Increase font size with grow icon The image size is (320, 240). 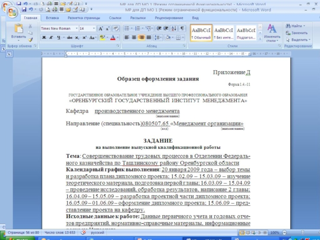[101, 28]
